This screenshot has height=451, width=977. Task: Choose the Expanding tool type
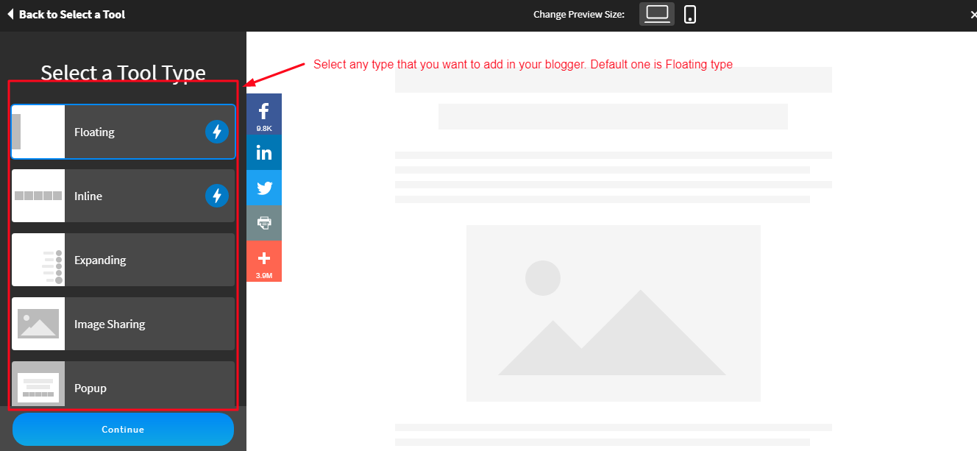coord(124,260)
